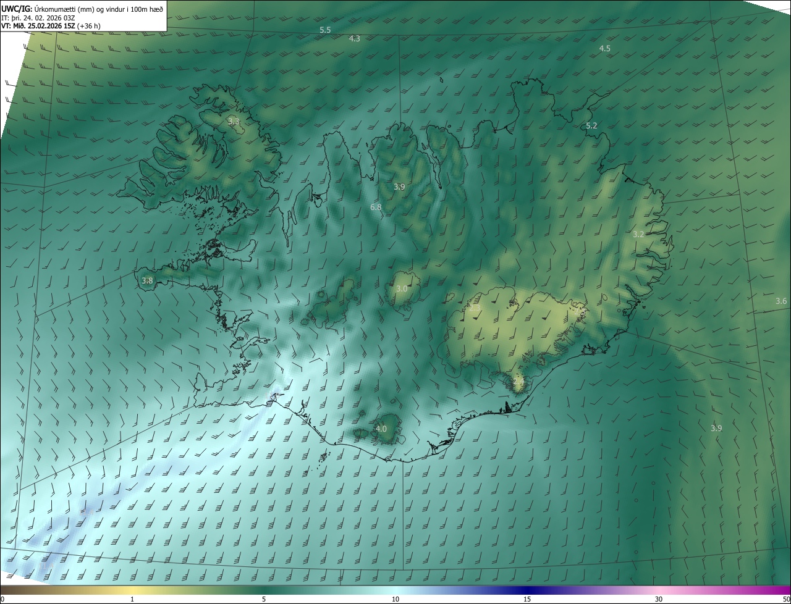Screen dimensions: 791x604
Task: Click the 3.8 value on Snæfellsnes peninsula
Action: click(147, 280)
